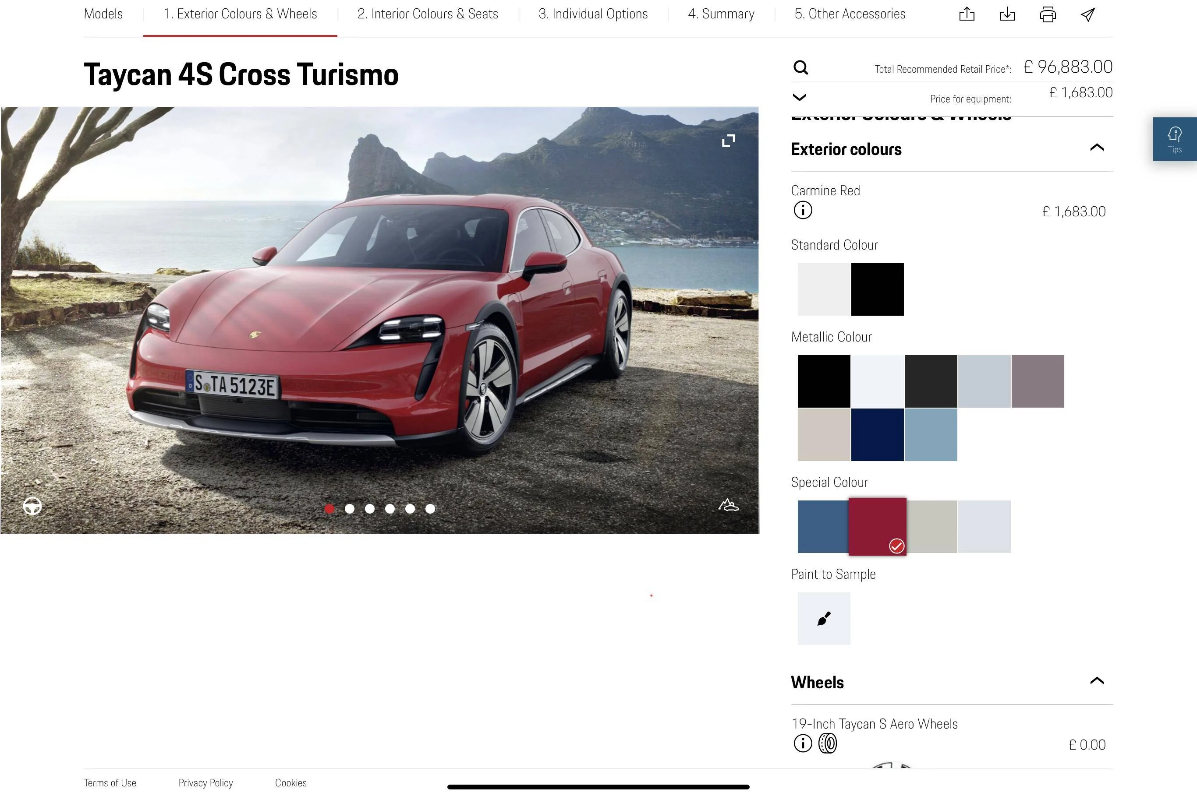The height and width of the screenshot is (796, 1197).
Task: Choose the black metallic colour swatch
Action: tap(824, 381)
